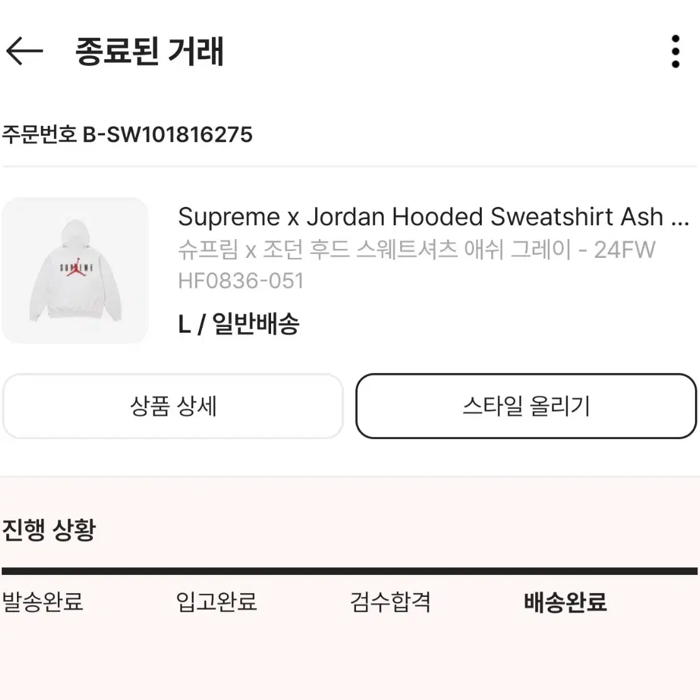Click the 주문번호 label
The width and height of the screenshot is (700, 700).
[x=39, y=135]
